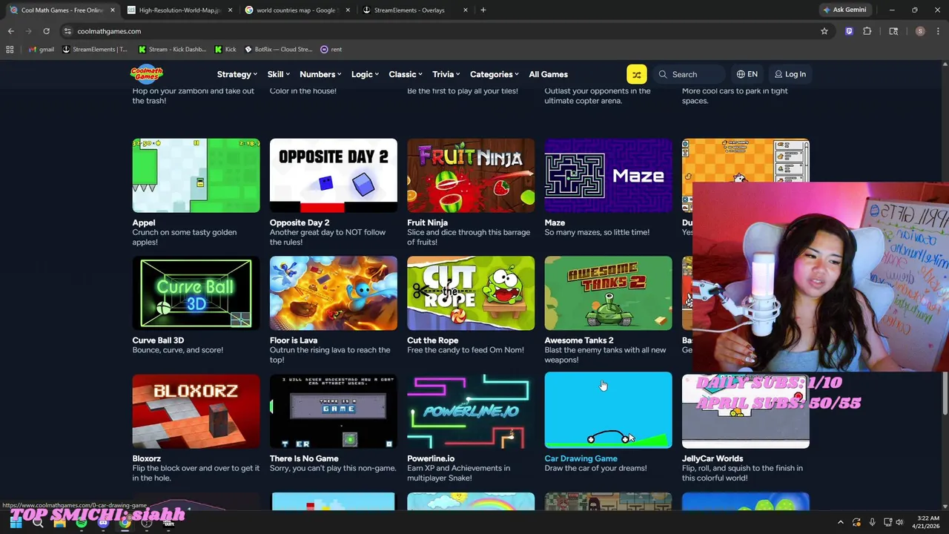
Task: Open the Appel game thumbnail
Action: 196,175
